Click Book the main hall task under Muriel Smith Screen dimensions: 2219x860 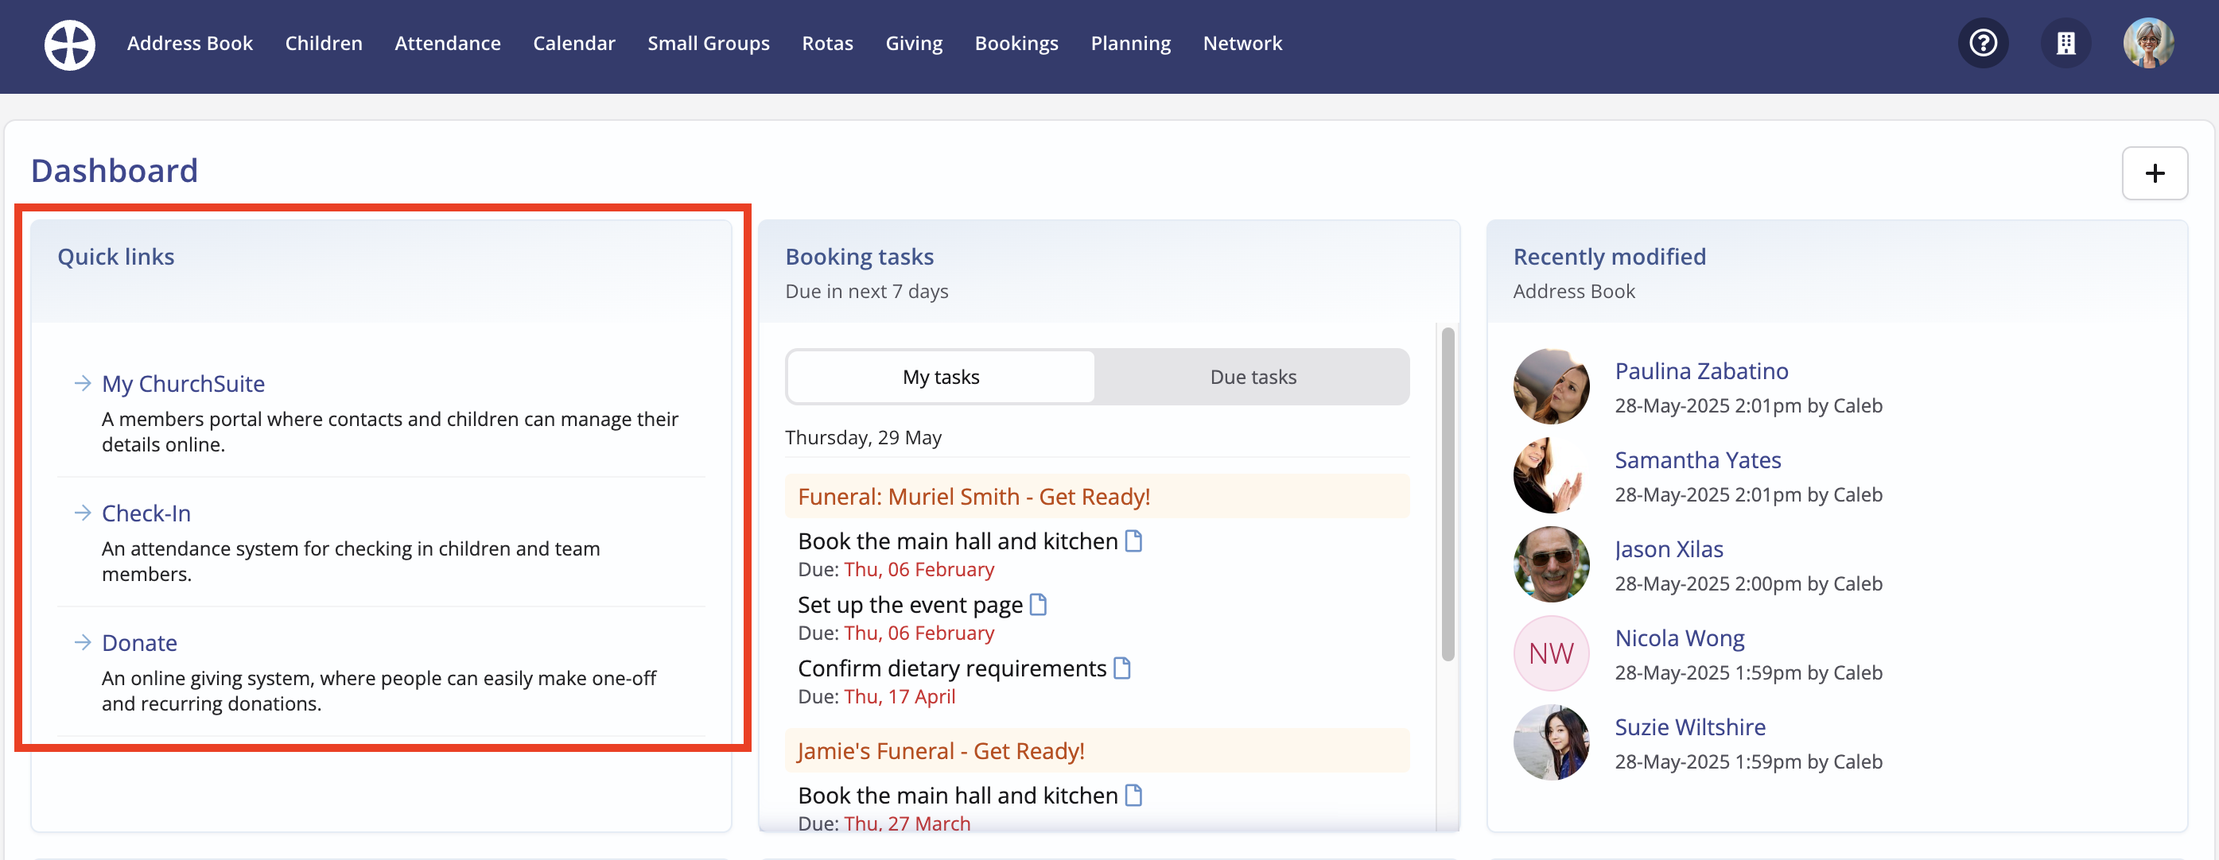coord(957,540)
